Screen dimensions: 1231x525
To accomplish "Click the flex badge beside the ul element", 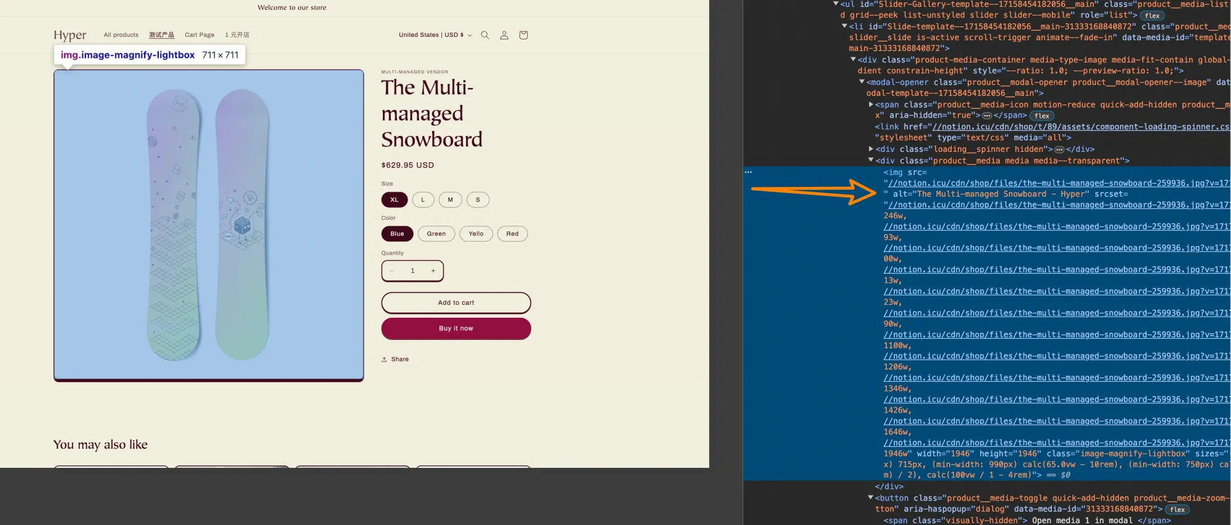I will [x=1152, y=15].
